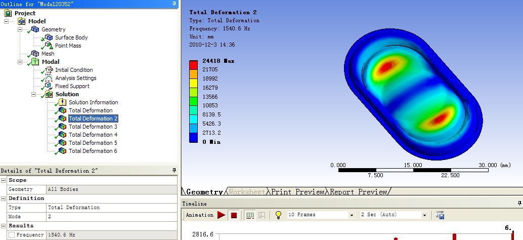
Task: Click the Mesh node icon
Action: tap(35, 53)
